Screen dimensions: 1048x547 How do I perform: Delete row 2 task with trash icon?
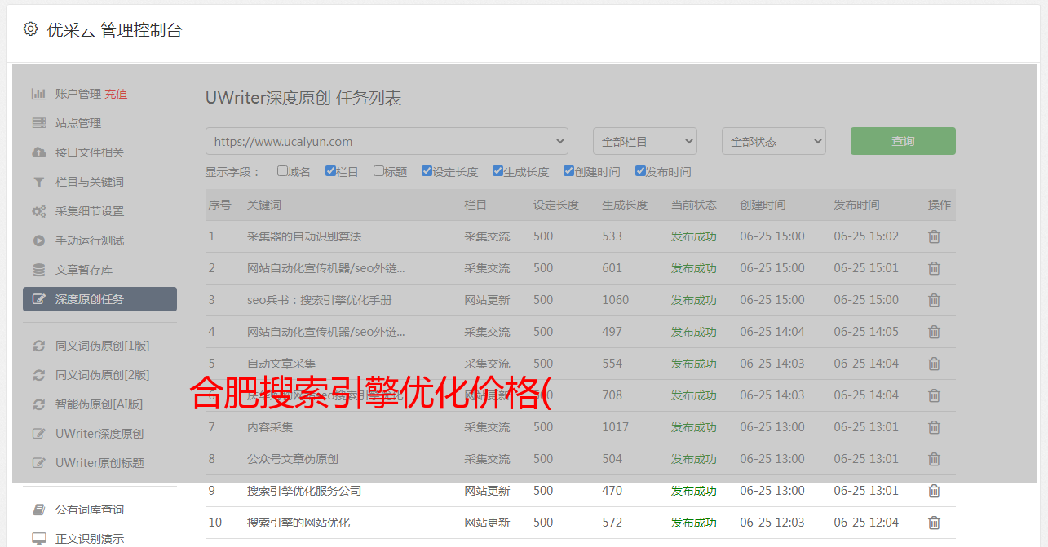click(934, 268)
